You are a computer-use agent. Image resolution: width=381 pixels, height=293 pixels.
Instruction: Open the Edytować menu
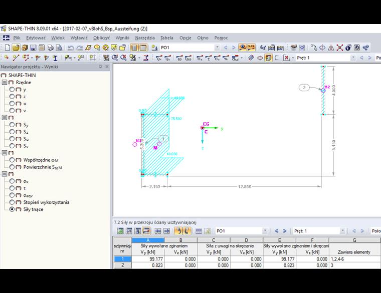(36, 38)
